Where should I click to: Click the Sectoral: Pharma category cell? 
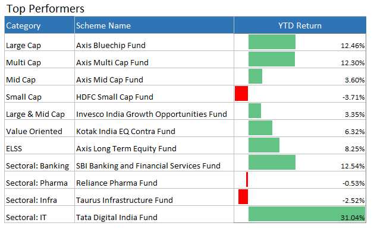(40, 180)
